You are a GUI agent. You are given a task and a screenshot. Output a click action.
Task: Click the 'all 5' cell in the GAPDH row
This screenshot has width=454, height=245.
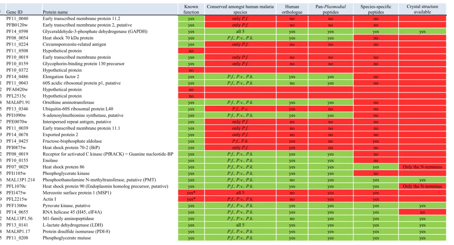click(x=240, y=31)
